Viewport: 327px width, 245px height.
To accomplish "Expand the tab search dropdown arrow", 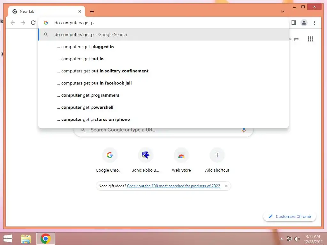I will click(x=283, y=11).
